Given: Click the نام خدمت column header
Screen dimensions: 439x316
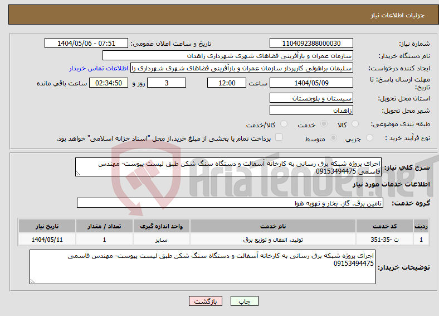Looking at the screenshot, I should pyautogui.click(x=273, y=226).
